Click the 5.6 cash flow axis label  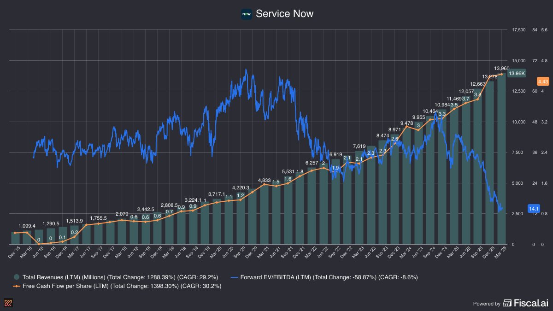[545, 30]
